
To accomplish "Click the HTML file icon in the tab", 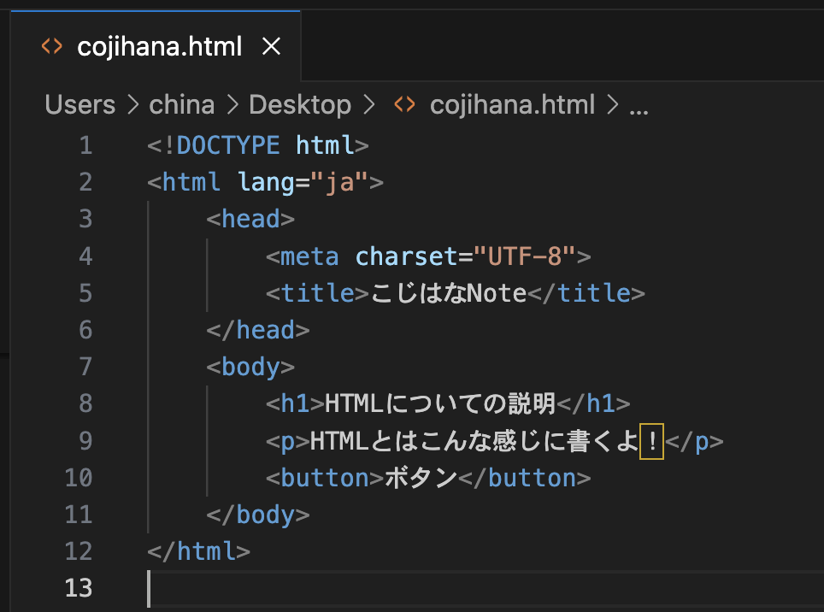I will [51, 46].
